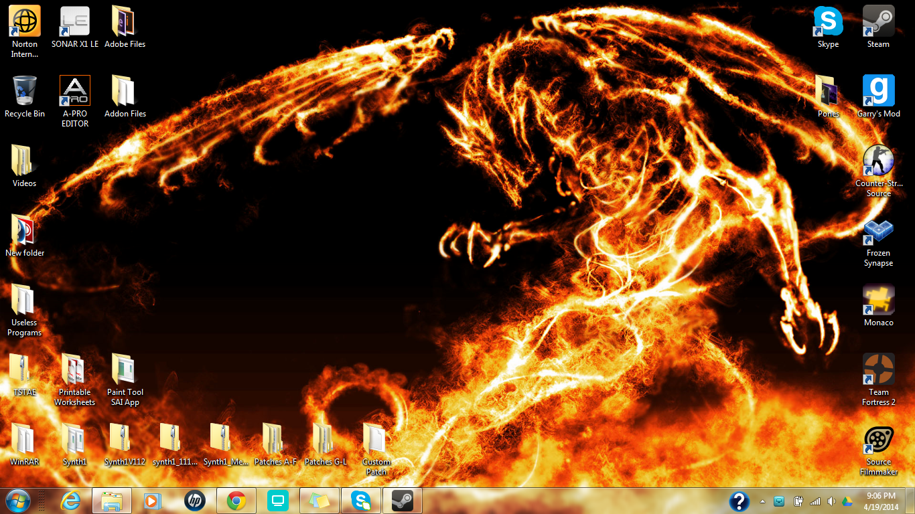This screenshot has width=915, height=514.
Task: Select the Garry's Mod desktop icon
Action: point(878,92)
